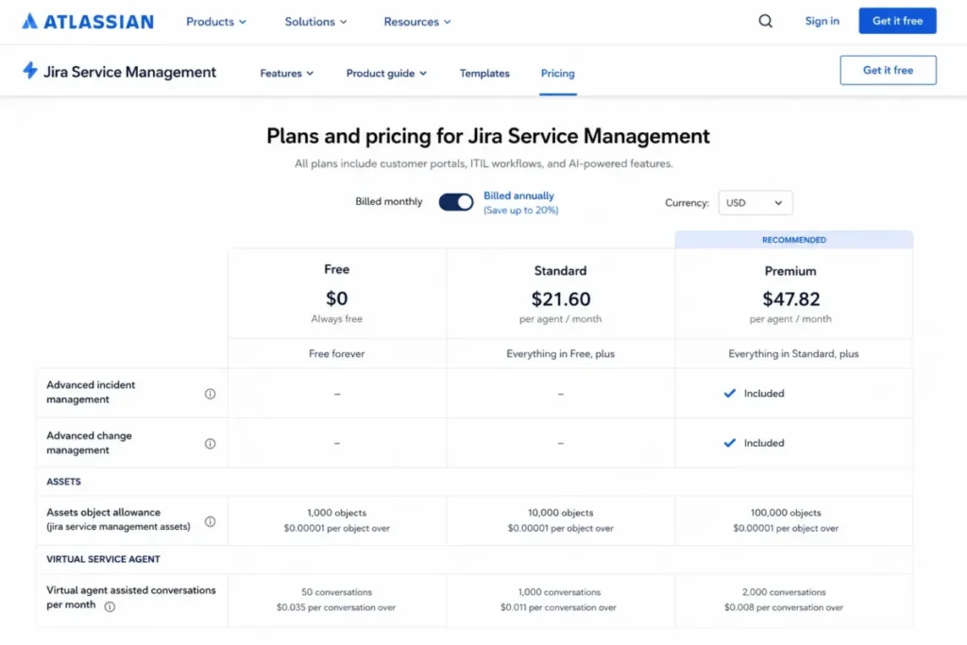Viewport: 967px width, 645px height.
Task: Click the $0 Free price
Action: click(337, 297)
